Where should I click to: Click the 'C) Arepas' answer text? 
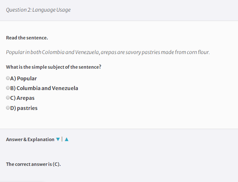coord(22,98)
